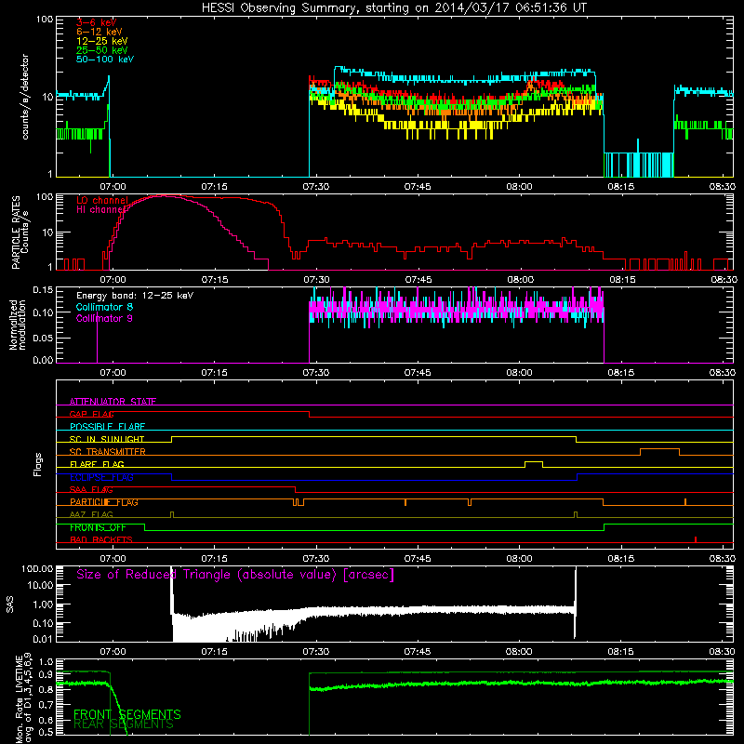Click the '08:15' tick under the top count-rate plot
The width and height of the screenshot is (744, 744).
pos(620,187)
